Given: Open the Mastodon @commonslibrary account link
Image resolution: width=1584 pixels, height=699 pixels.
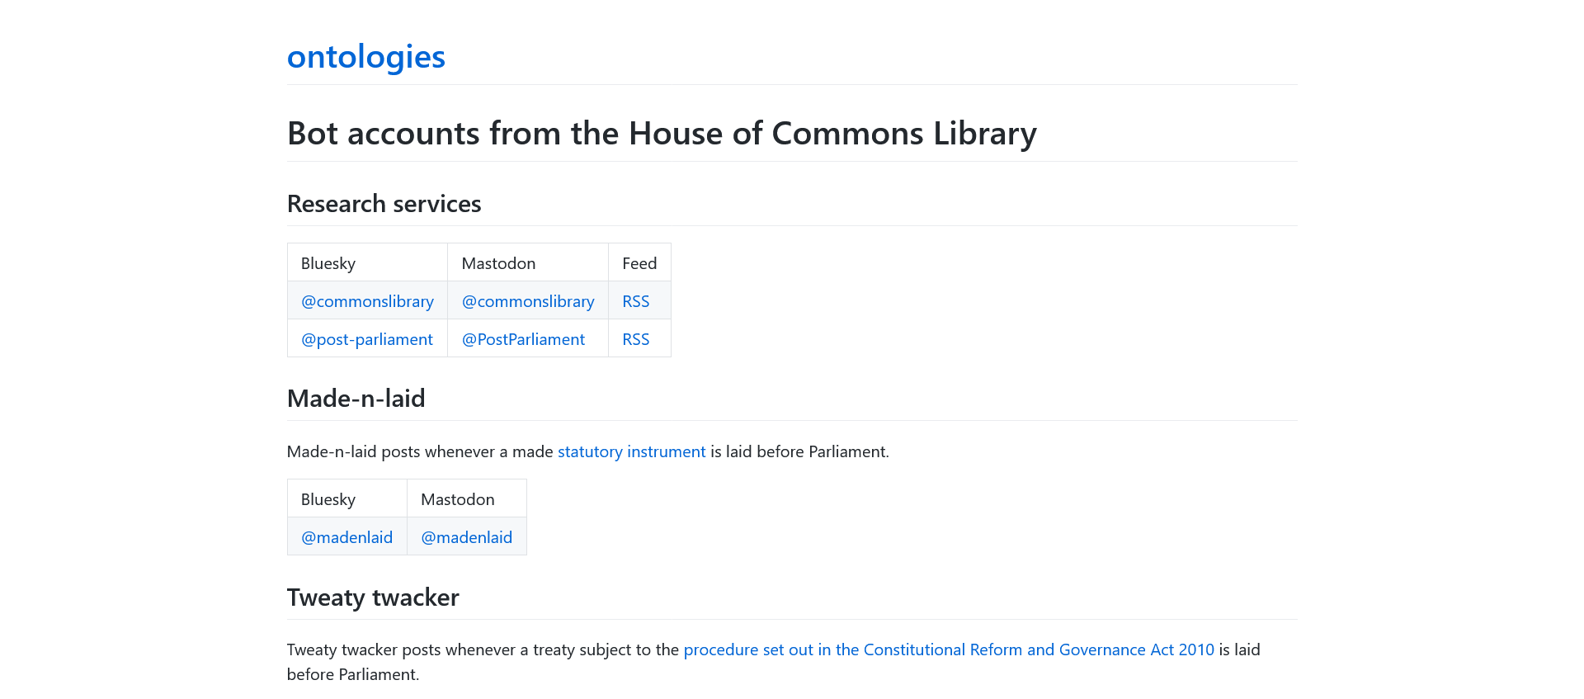Looking at the screenshot, I should pyautogui.click(x=527, y=301).
